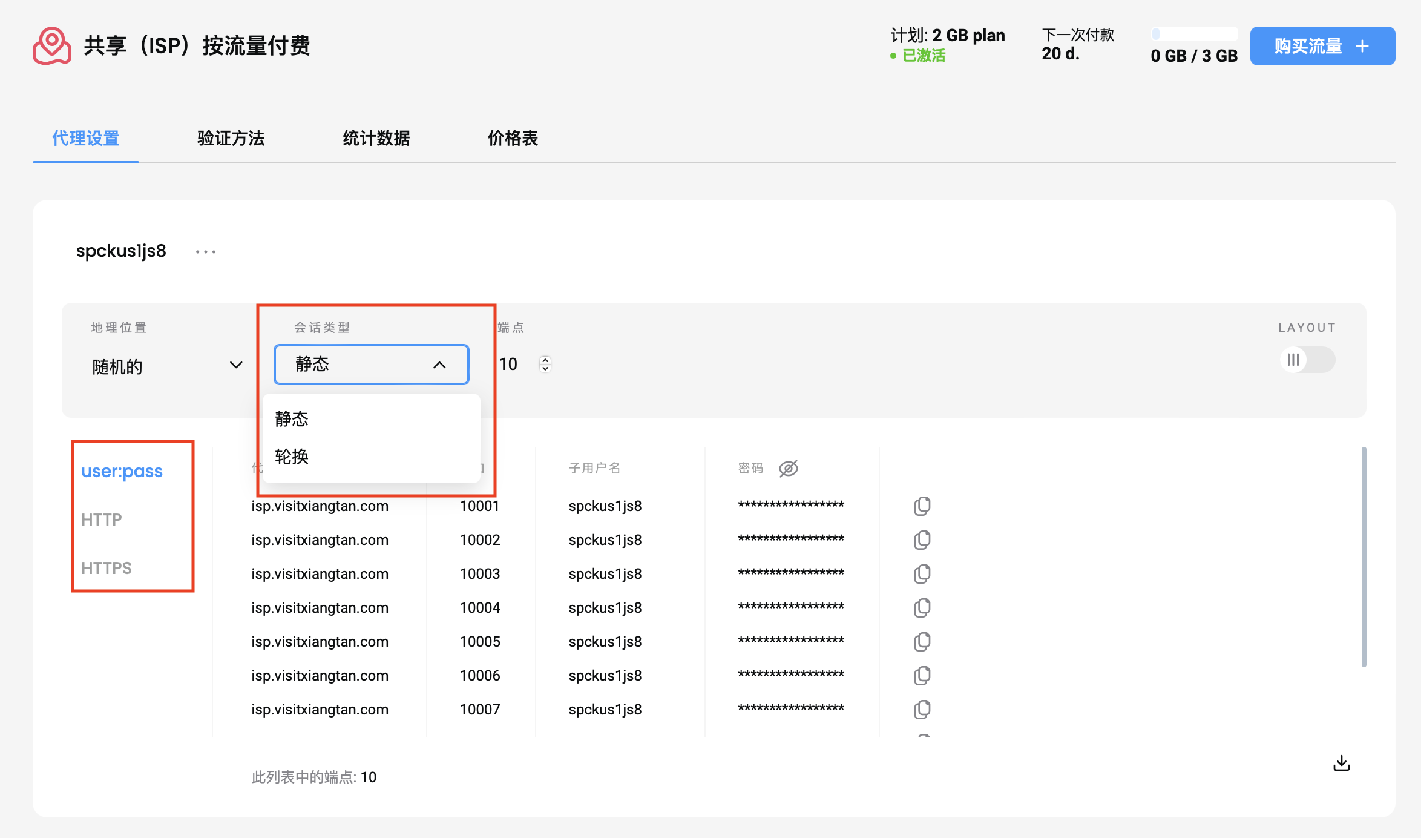
Task: Select the HTTP format option
Action: click(101, 520)
